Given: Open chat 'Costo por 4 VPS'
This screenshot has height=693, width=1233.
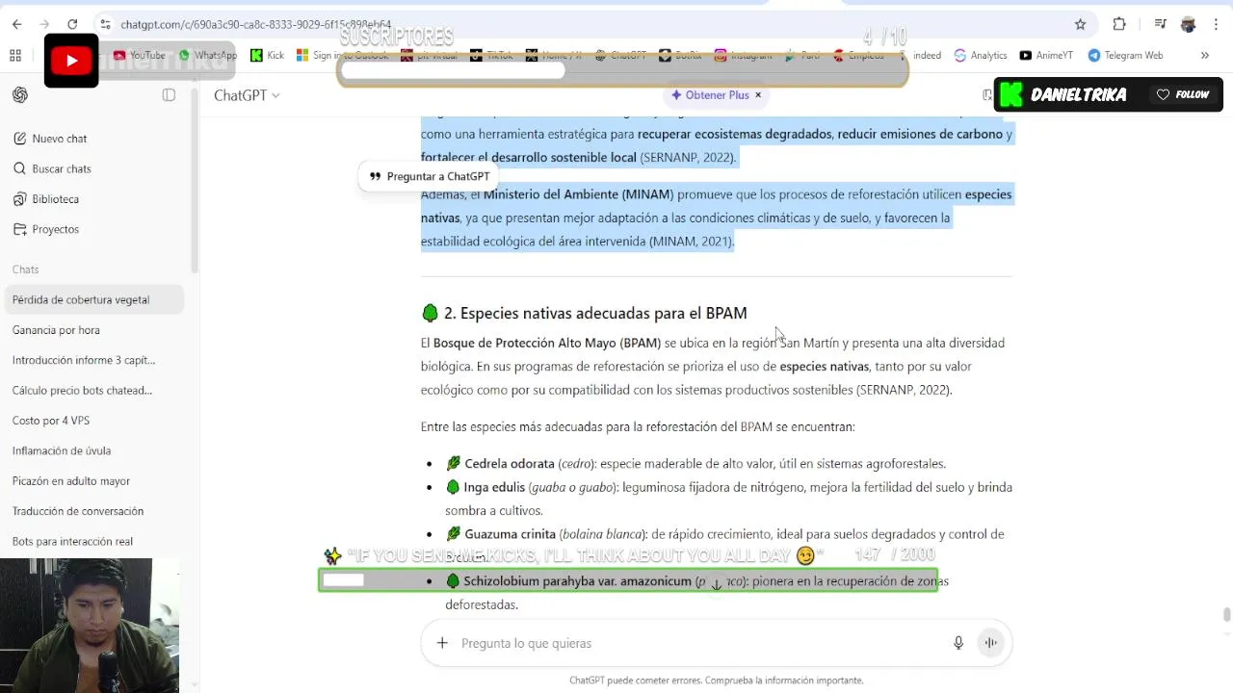Looking at the screenshot, I should point(94,421).
